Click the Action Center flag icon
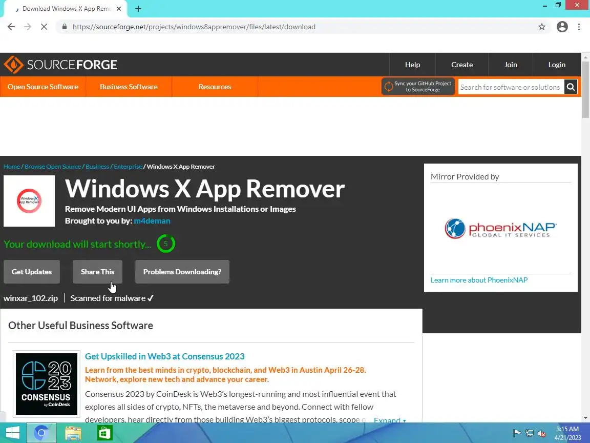Viewport: 590px width, 443px height. pyautogui.click(x=517, y=433)
